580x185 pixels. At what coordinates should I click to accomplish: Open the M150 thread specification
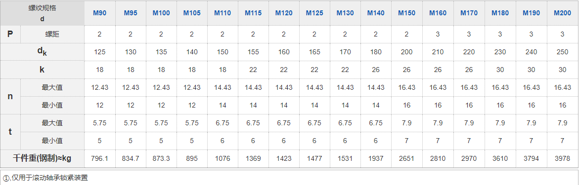[x=407, y=13]
